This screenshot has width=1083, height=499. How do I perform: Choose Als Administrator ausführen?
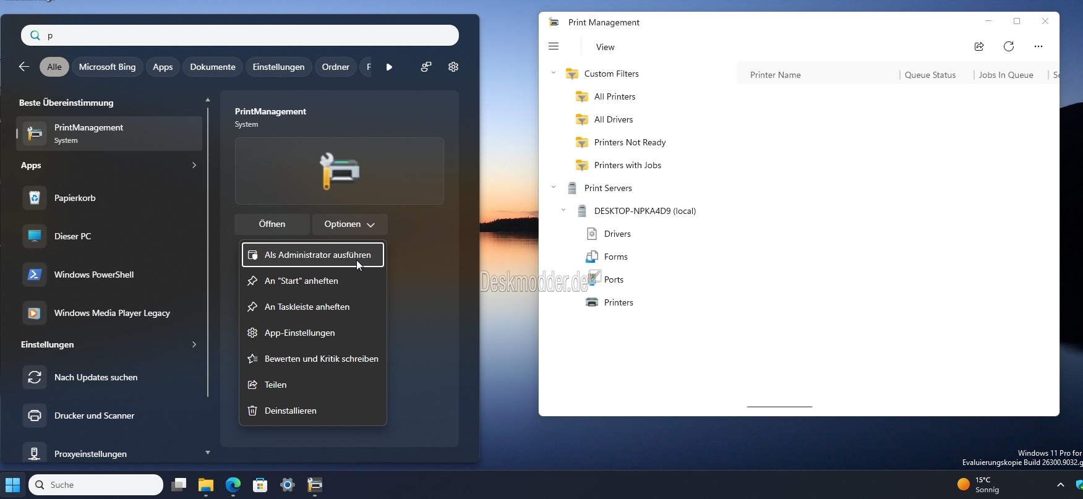point(313,255)
